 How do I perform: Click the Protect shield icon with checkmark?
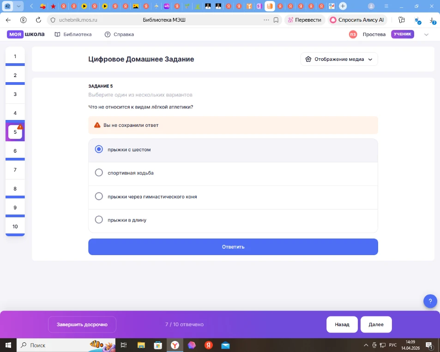(417, 20)
